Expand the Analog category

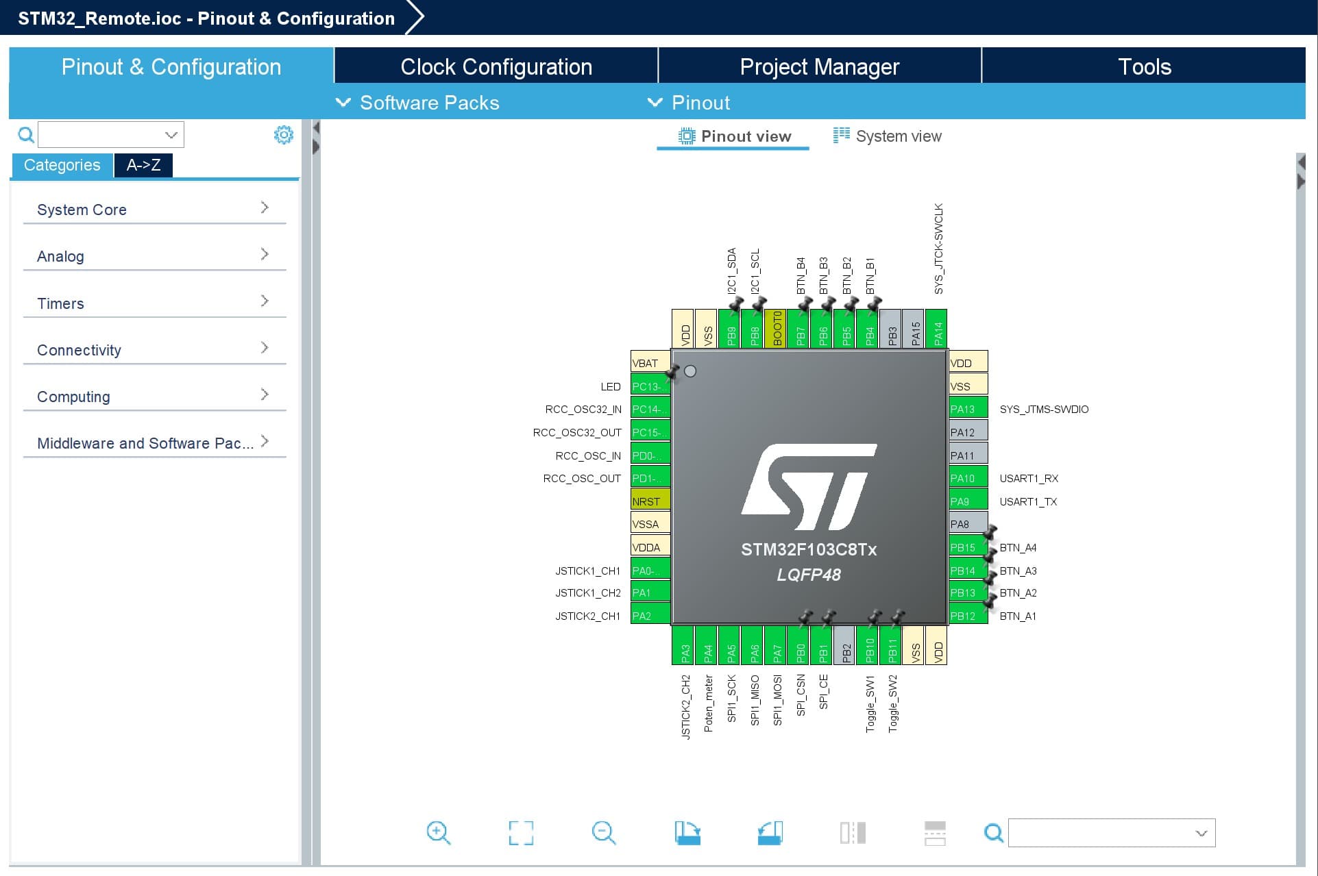tap(154, 255)
